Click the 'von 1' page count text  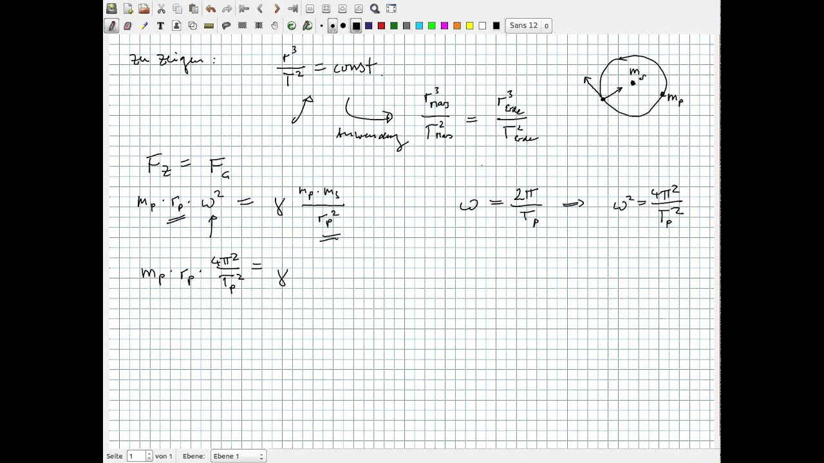click(x=164, y=456)
